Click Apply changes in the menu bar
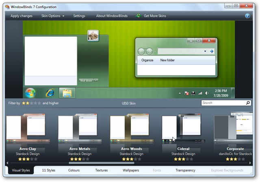 coord(22,16)
